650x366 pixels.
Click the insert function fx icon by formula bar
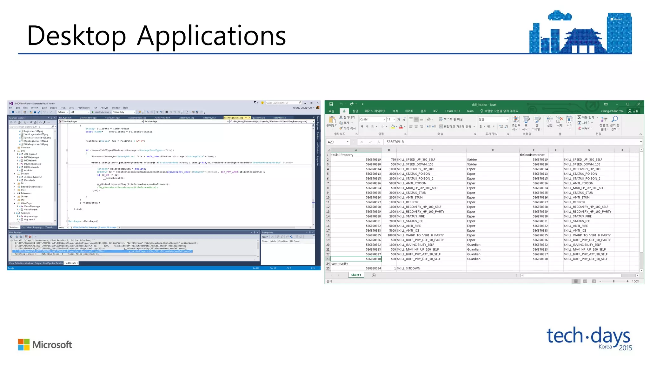(378, 142)
